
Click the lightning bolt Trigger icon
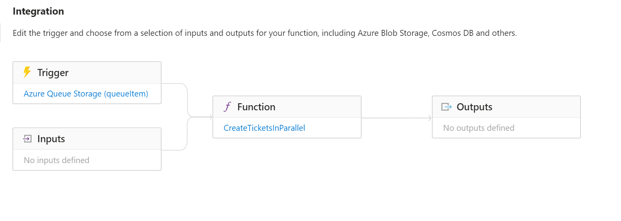click(27, 72)
